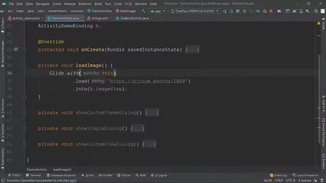Screen dimensions: 326x183
Task: Open the Resource Manager side panel
Action: point(3,53)
